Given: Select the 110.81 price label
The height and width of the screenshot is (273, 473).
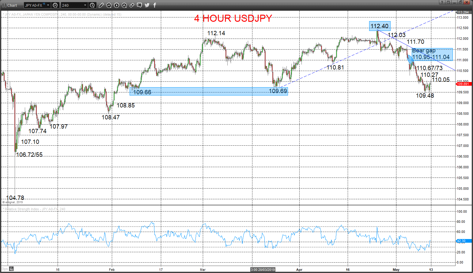Looking at the screenshot, I should coord(335,67).
